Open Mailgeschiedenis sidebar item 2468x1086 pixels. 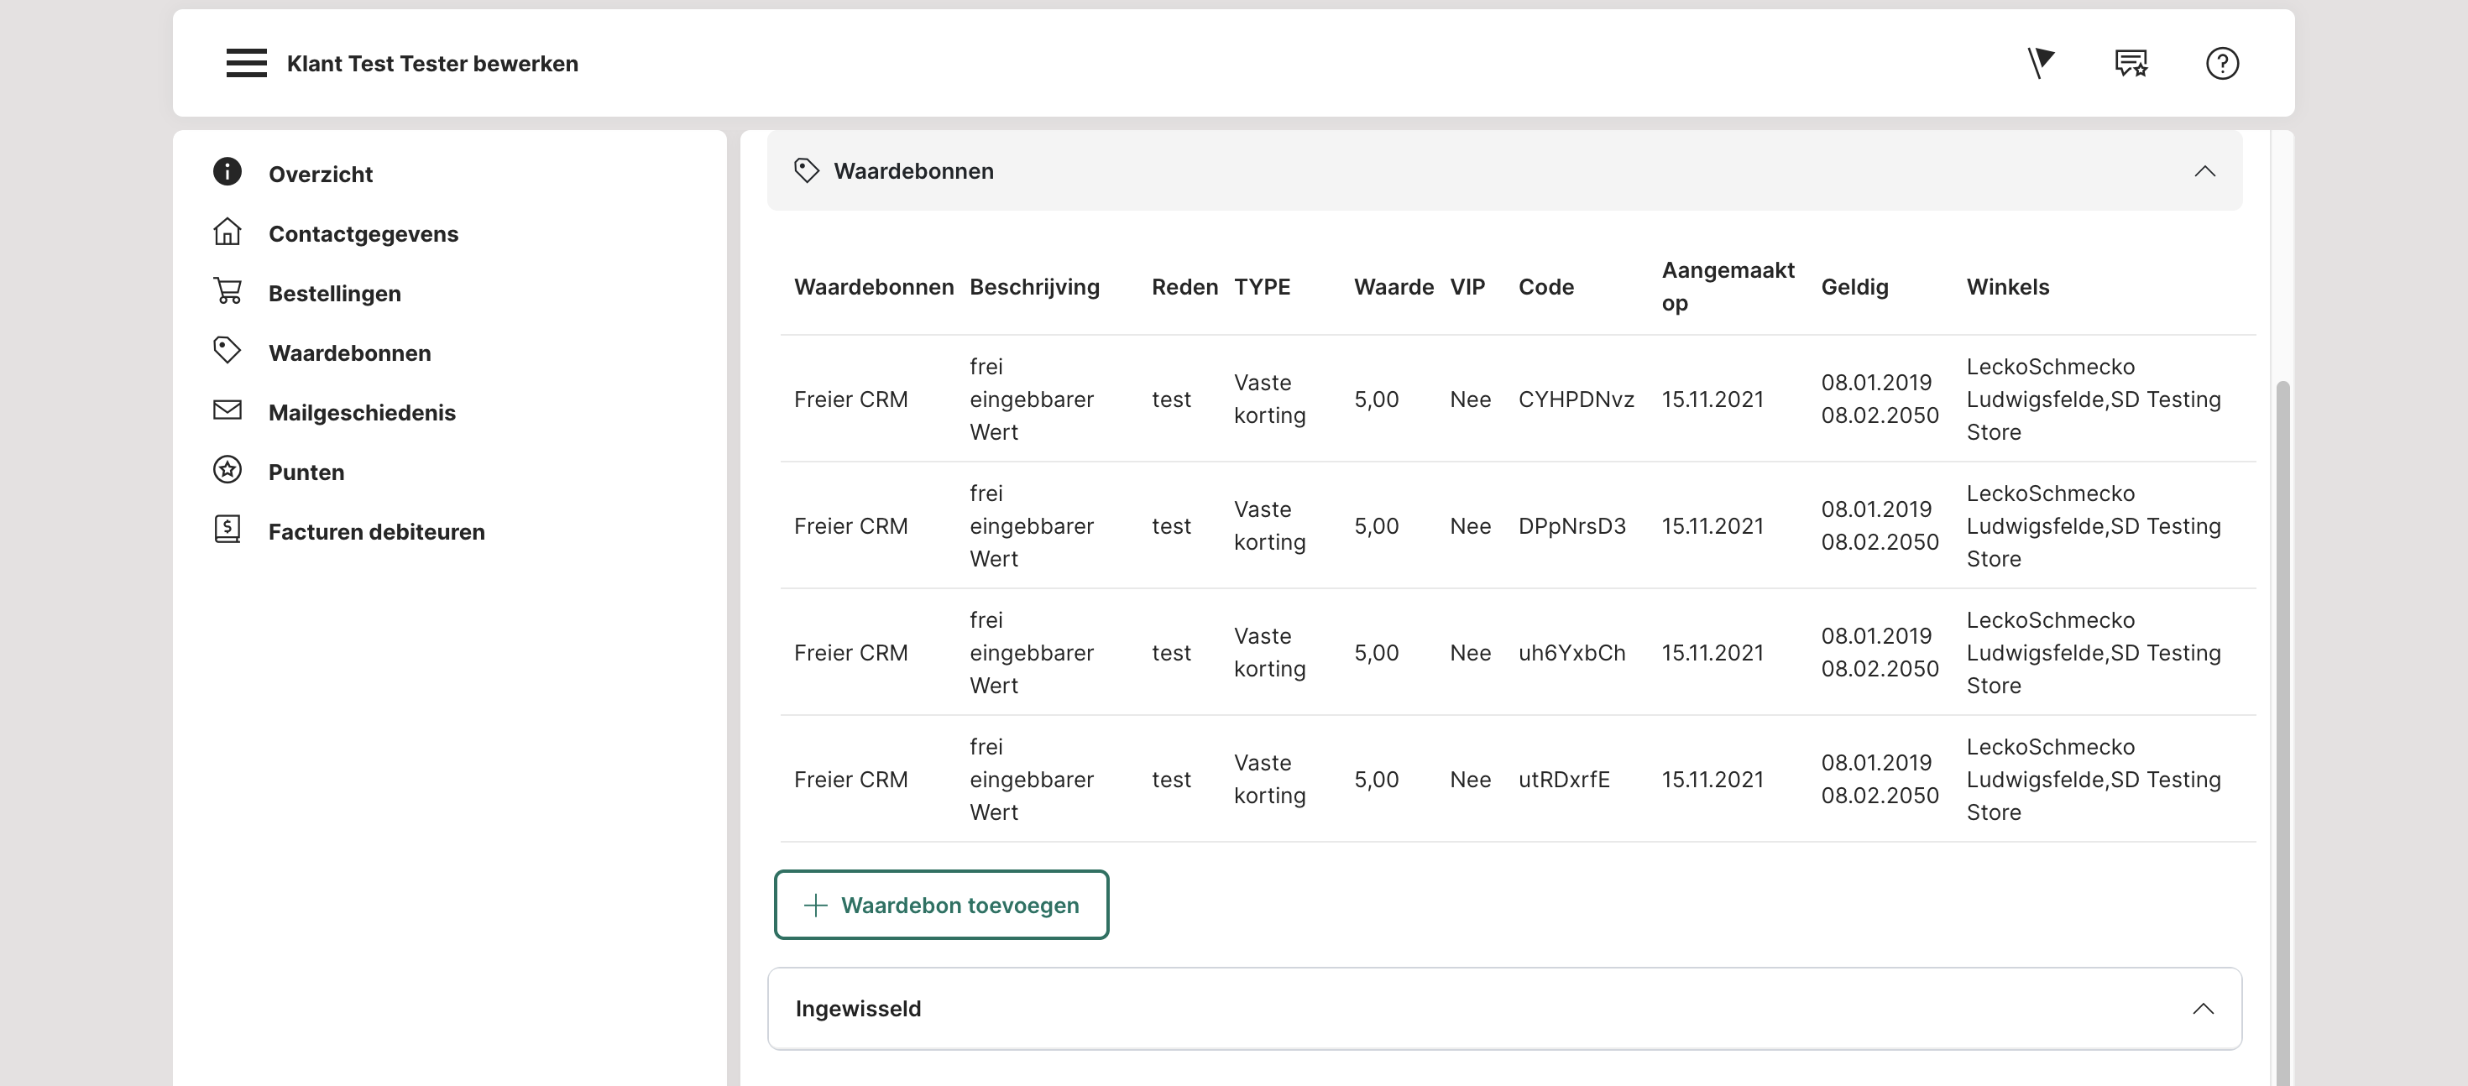point(361,413)
